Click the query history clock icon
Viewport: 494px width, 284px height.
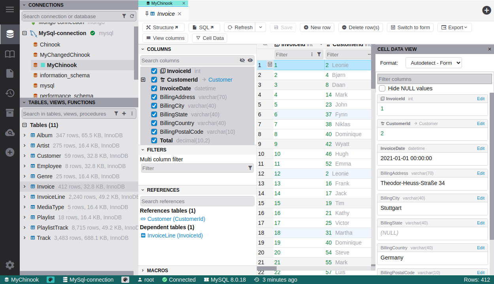click(x=10, y=93)
